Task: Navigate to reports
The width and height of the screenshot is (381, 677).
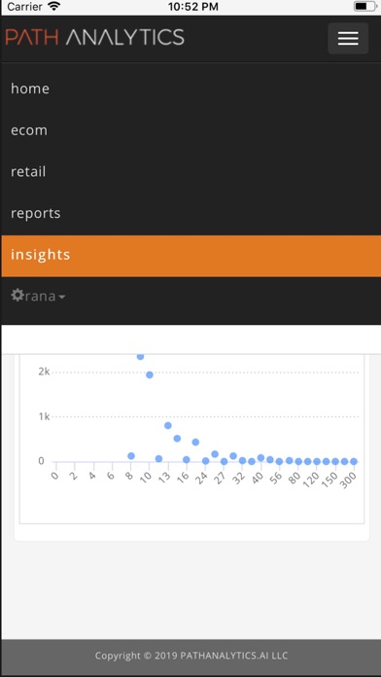Action: click(x=190, y=213)
